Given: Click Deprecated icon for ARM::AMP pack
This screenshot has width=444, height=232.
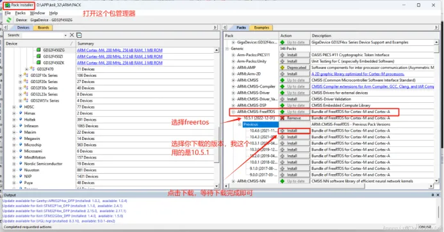Looking at the screenshot, I should click(283, 68).
